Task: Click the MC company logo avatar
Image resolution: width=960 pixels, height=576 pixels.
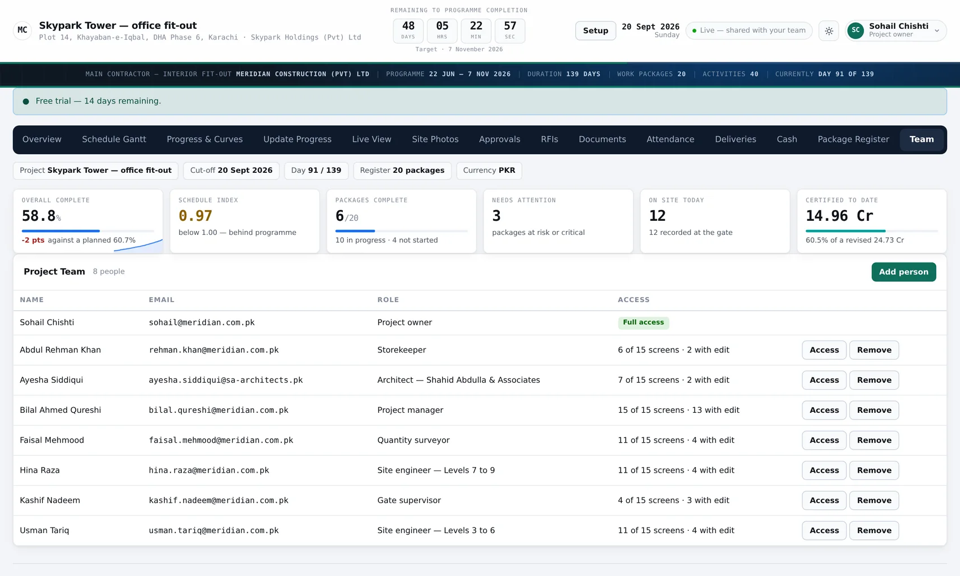Action: (23, 30)
